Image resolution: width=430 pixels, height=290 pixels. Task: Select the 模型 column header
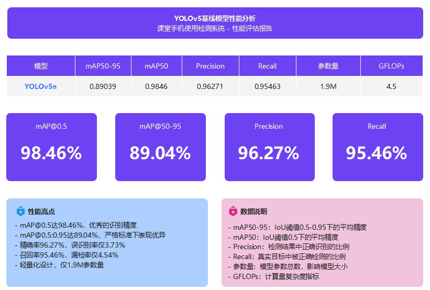point(40,66)
